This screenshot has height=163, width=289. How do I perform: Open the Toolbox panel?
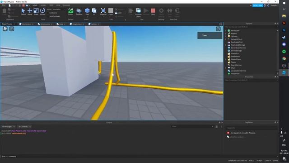coord(79,12)
